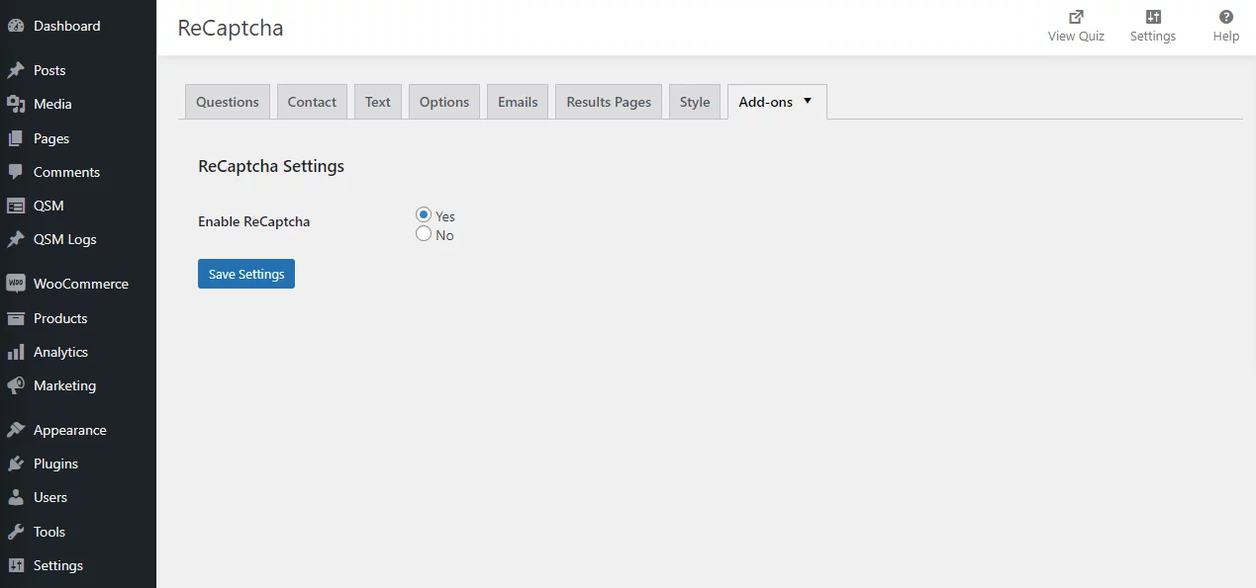Switch to the Contact tab

[312, 102]
